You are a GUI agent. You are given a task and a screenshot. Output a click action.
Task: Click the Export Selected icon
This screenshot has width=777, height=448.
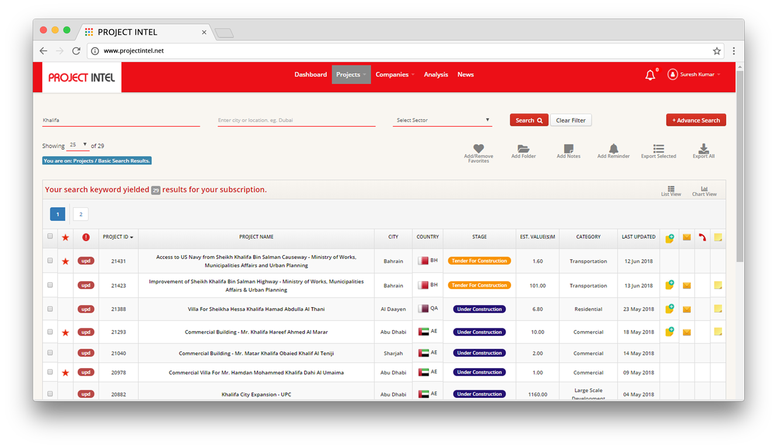tap(658, 148)
